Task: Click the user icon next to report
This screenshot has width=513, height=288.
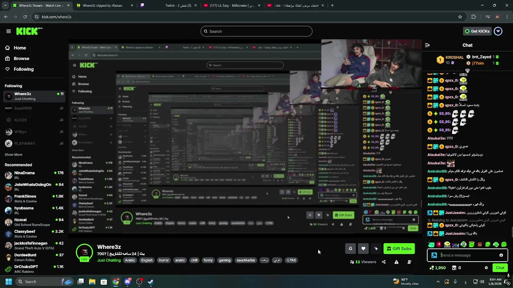Action: tap(409, 262)
